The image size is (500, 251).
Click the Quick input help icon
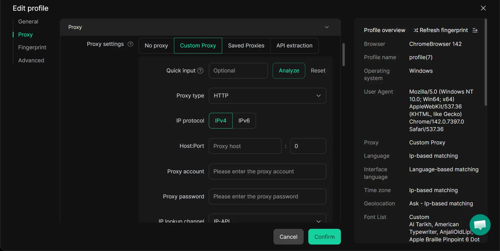click(200, 71)
